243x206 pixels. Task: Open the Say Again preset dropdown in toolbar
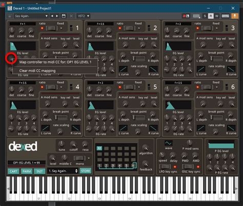(31, 16)
